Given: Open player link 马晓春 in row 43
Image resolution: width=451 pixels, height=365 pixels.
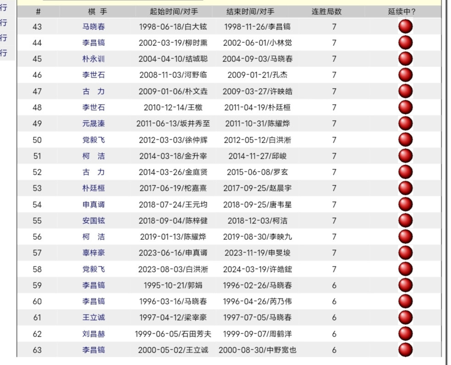Looking at the screenshot, I should (93, 27).
